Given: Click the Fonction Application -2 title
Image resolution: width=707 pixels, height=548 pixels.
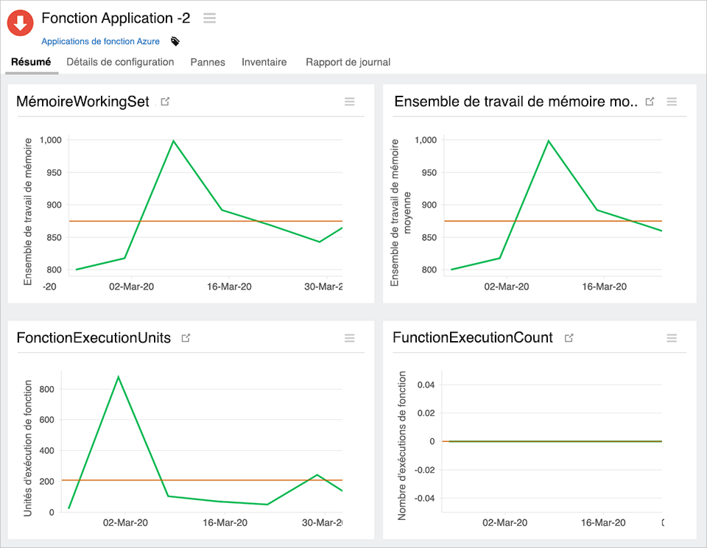Looking at the screenshot, I should point(114,18).
